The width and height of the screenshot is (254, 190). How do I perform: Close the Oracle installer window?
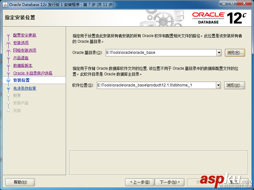point(244,3)
